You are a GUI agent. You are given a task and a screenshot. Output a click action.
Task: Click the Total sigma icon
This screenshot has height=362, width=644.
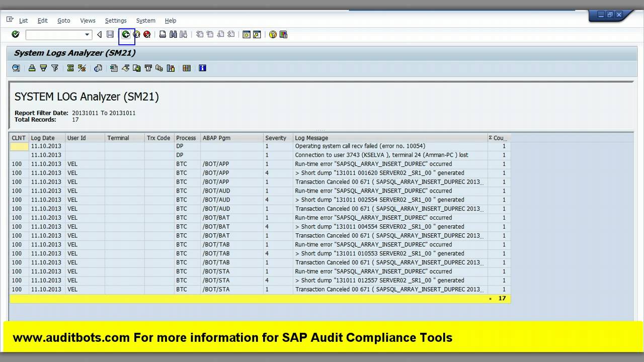[70, 68]
